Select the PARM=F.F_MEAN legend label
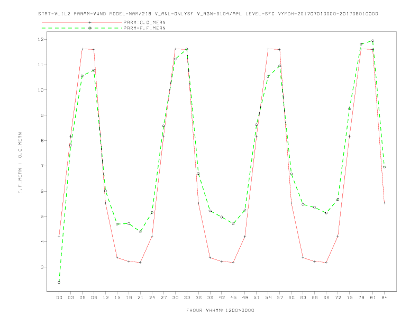 [144, 28]
